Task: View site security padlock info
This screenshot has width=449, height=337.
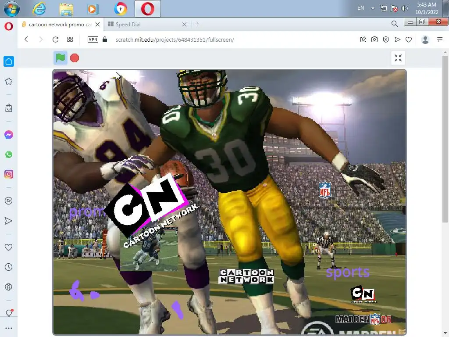Action: point(105,39)
